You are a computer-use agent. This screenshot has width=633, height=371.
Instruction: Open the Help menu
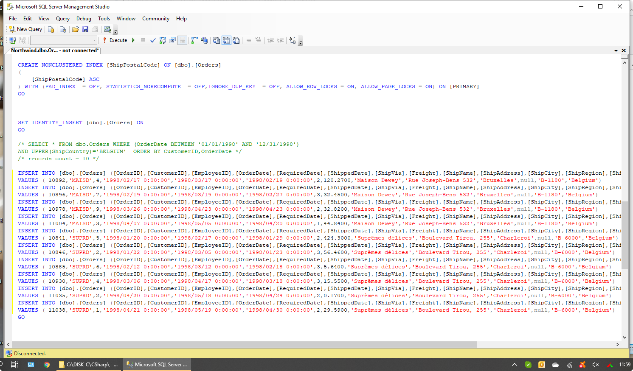[x=181, y=19]
